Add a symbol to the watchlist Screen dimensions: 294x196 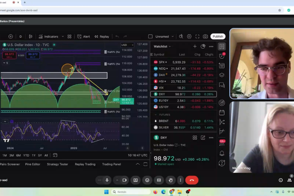point(195,46)
